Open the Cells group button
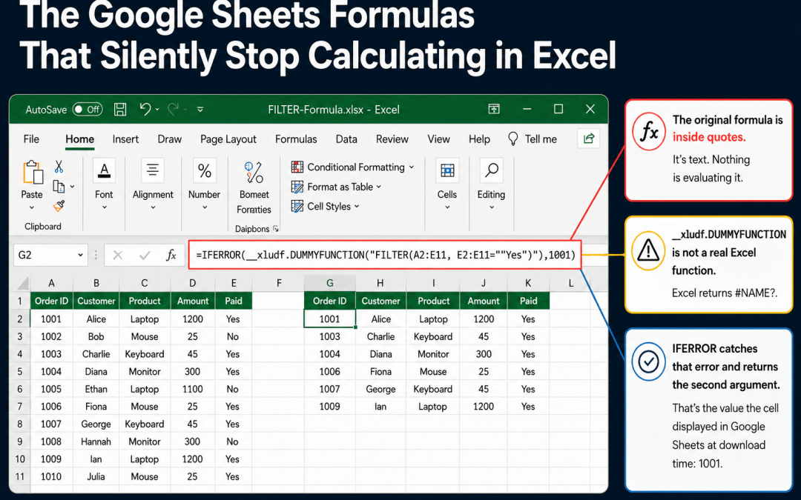 447,184
